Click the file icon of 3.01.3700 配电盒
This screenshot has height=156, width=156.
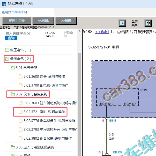coord(21,85)
